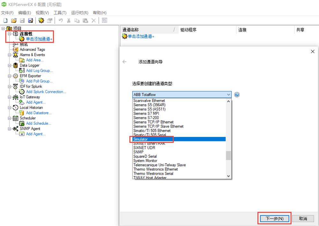This screenshot has width=319, height=226.
Task: Open the channel type dropdown showing ABB Totalflow
Action: pos(182,95)
